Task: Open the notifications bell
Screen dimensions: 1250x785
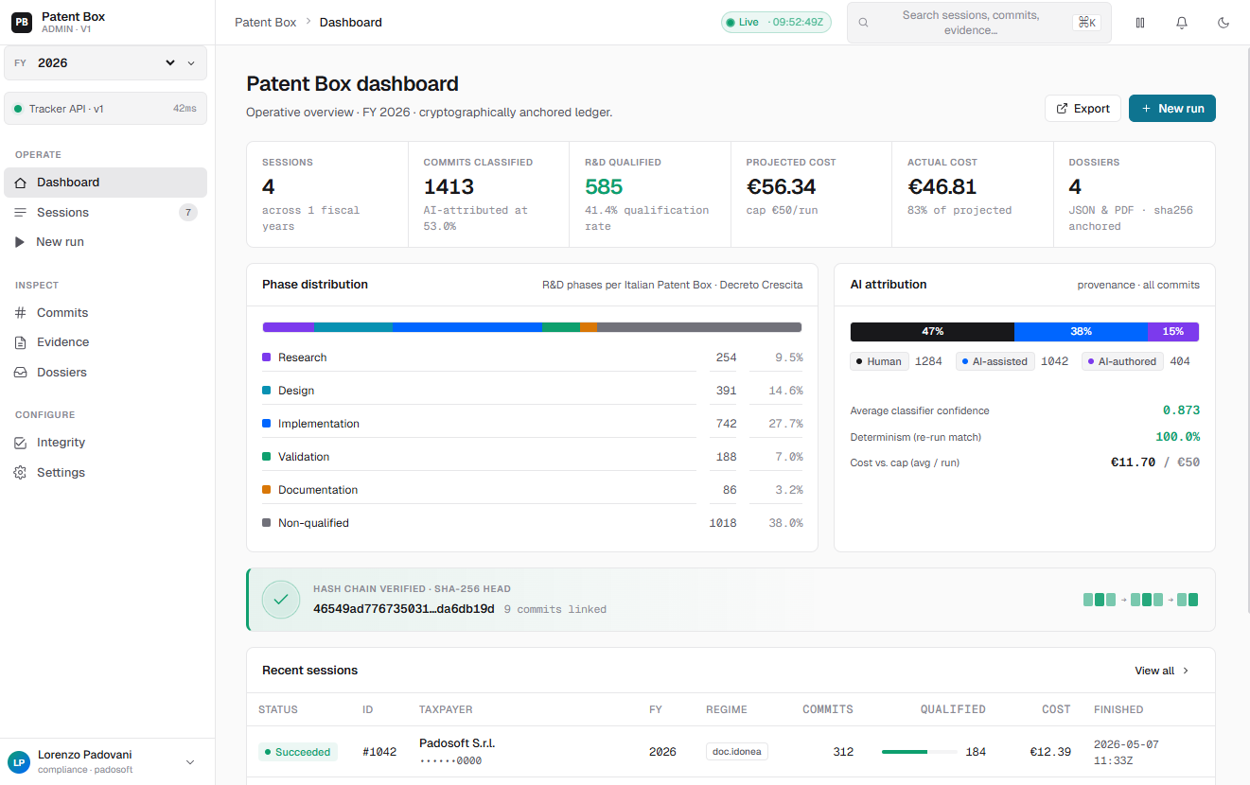Action: pyautogui.click(x=1182, y=23)
